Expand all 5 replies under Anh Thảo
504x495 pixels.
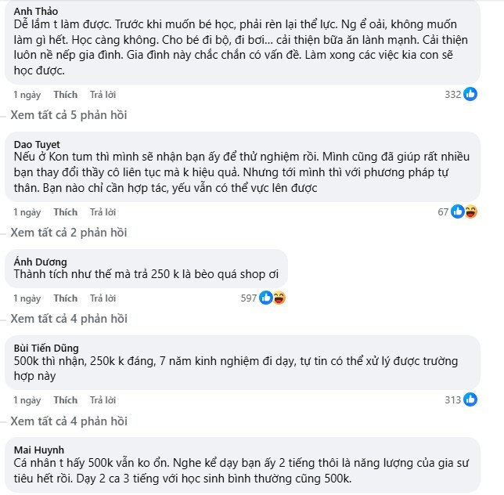point(68,115)
